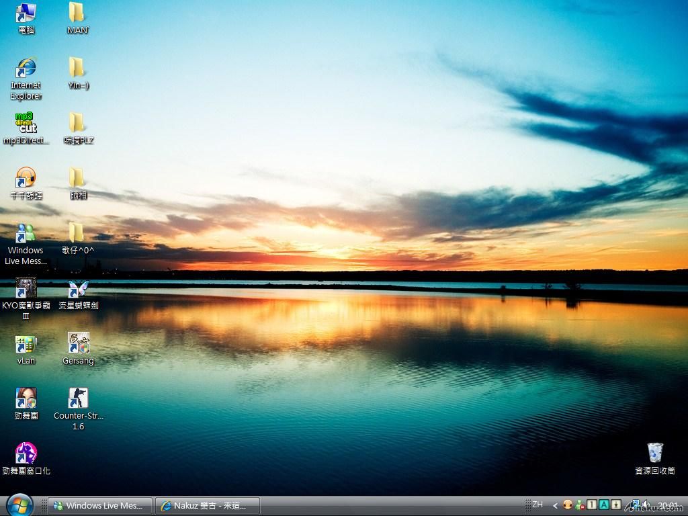Open the ZH language bar selector
Screen dimensions: 688x516
tap(537, 505)
